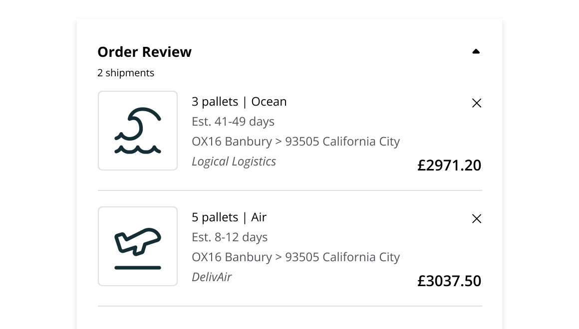
Task: Remove the Ocean shipment with X
Action: (x=477, y=103)
